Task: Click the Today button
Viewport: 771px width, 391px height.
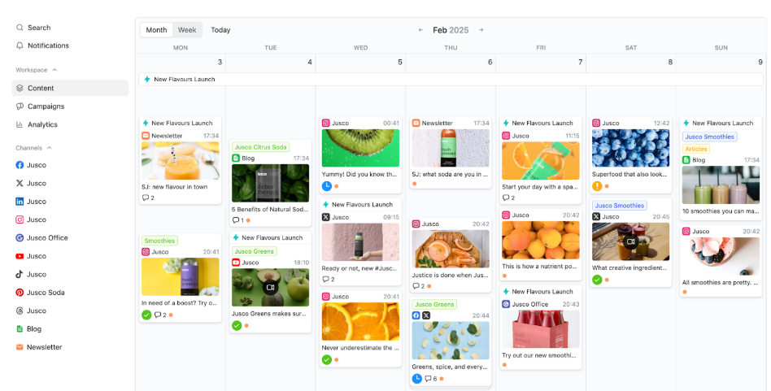Action: click(220, 30)
